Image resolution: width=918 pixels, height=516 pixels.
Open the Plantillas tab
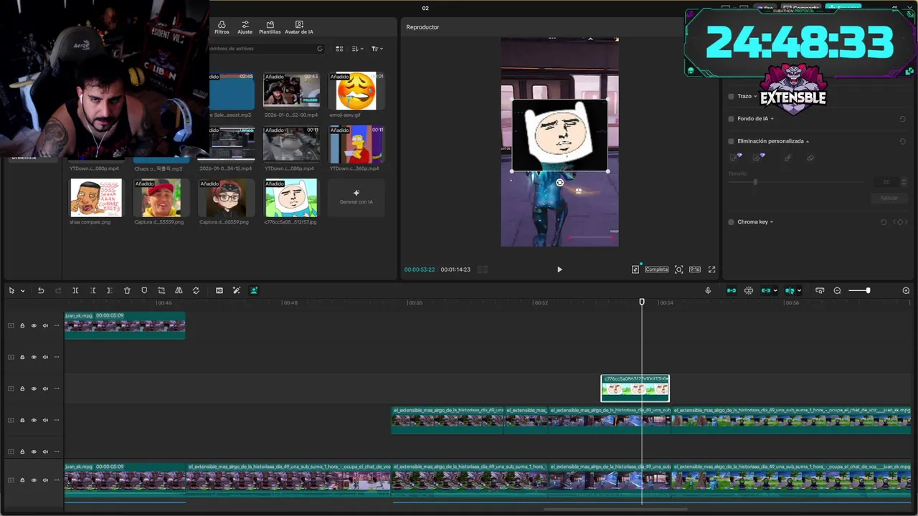click(270, 27)
